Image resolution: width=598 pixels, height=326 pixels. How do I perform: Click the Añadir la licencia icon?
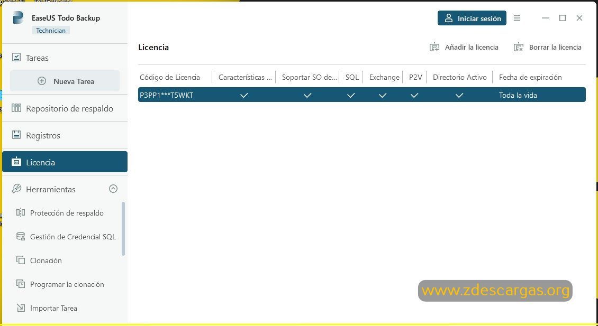point(434,47)
